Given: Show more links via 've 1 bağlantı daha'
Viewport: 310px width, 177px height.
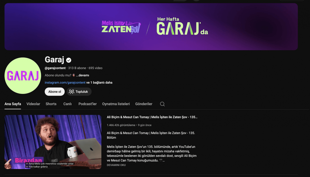Looking at the screenshot, I should (x=99, y=83).
